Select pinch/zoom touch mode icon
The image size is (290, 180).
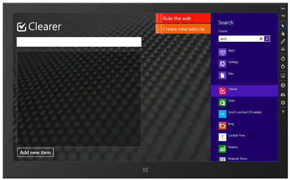tap(283, 41)
